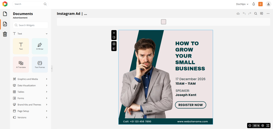Click the cloud save status icon
273x129 pixels.
click(238, 14)
